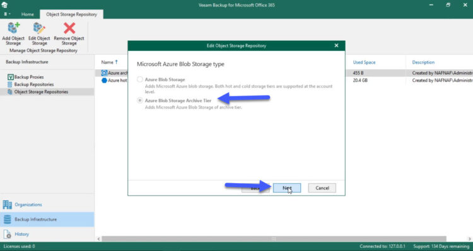Screen dimensions: 473x251
Task: Choose Azure Blob Storage Archive Tier radio
Action: click(x=139, y=101)
